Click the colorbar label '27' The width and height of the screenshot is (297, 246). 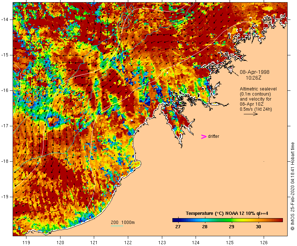pos(178,227)
